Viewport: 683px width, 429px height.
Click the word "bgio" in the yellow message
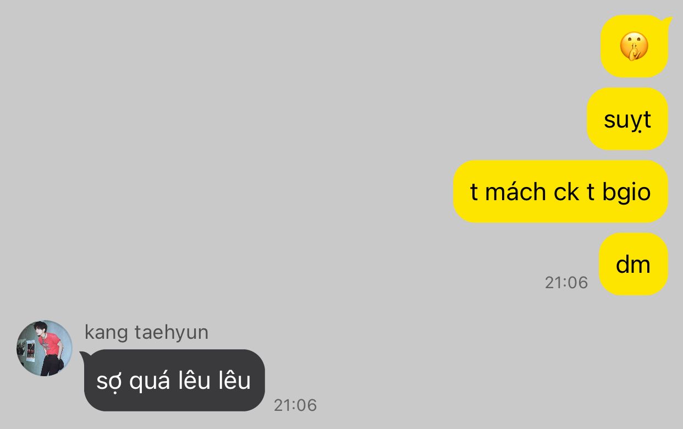(x=626, y=193)
